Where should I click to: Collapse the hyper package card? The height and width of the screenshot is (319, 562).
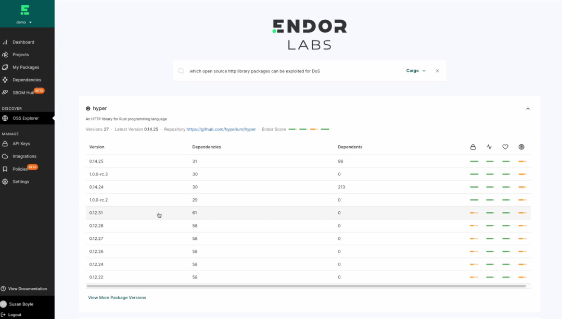[528, 109]
